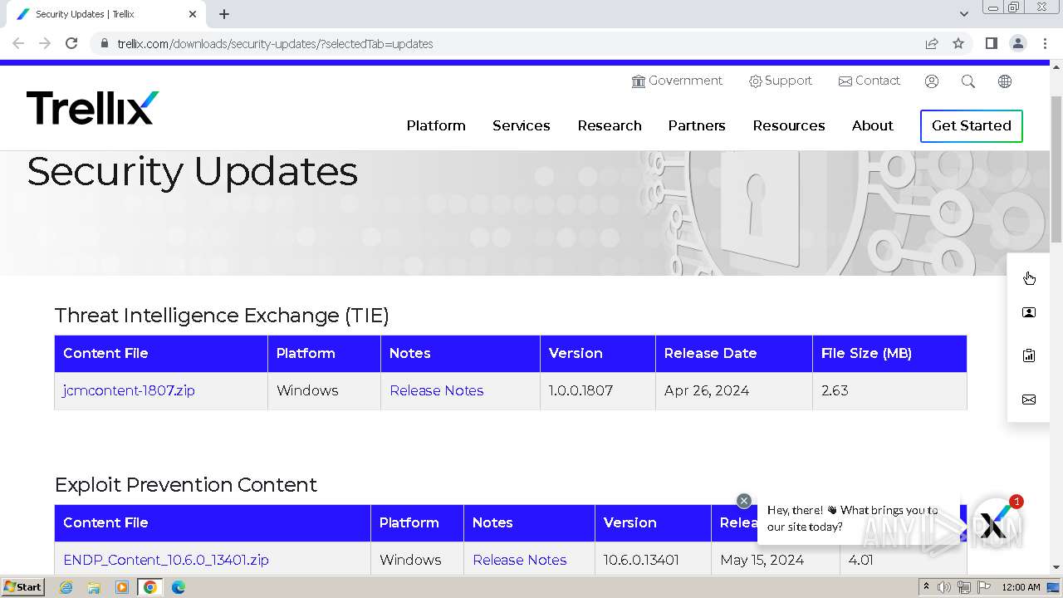Click the clipboard report sidebar icon
The width and height of the screenshot is (1063, 598).
[1029, 355]
